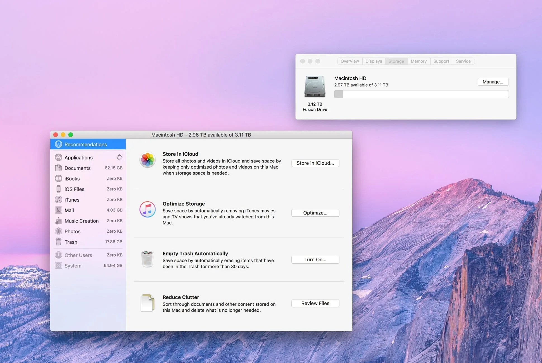Click the System label in sidebar
The width and height of the screenshot is (542, 363).
point(73,266)
